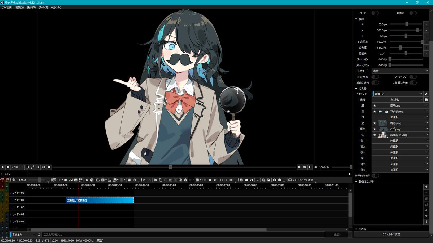This screenshot has height=243, width=433.
Task: Click the デフォルトに設定 button
Action: 391,234
